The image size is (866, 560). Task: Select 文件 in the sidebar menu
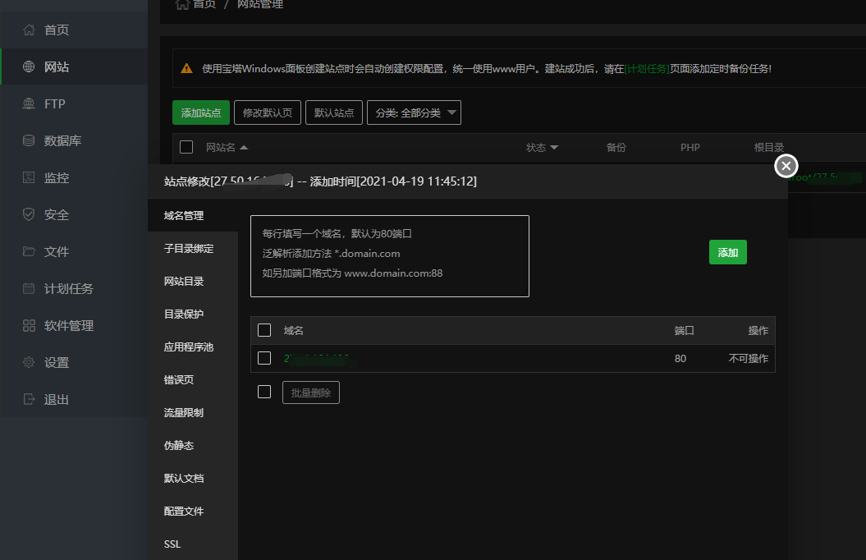click(74, 251)
